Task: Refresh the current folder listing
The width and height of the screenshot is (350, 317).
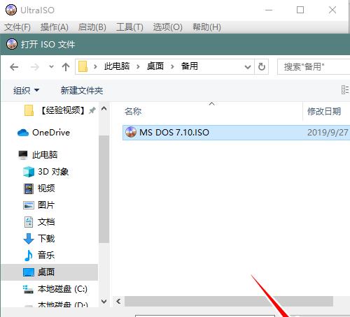Action: 262,67
